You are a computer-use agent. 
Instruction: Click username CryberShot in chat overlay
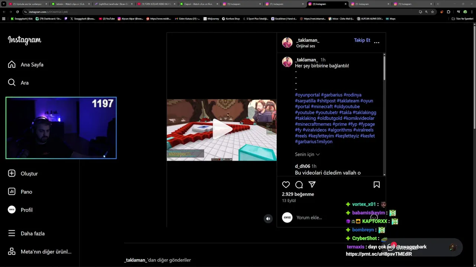(x=364, y=238)
